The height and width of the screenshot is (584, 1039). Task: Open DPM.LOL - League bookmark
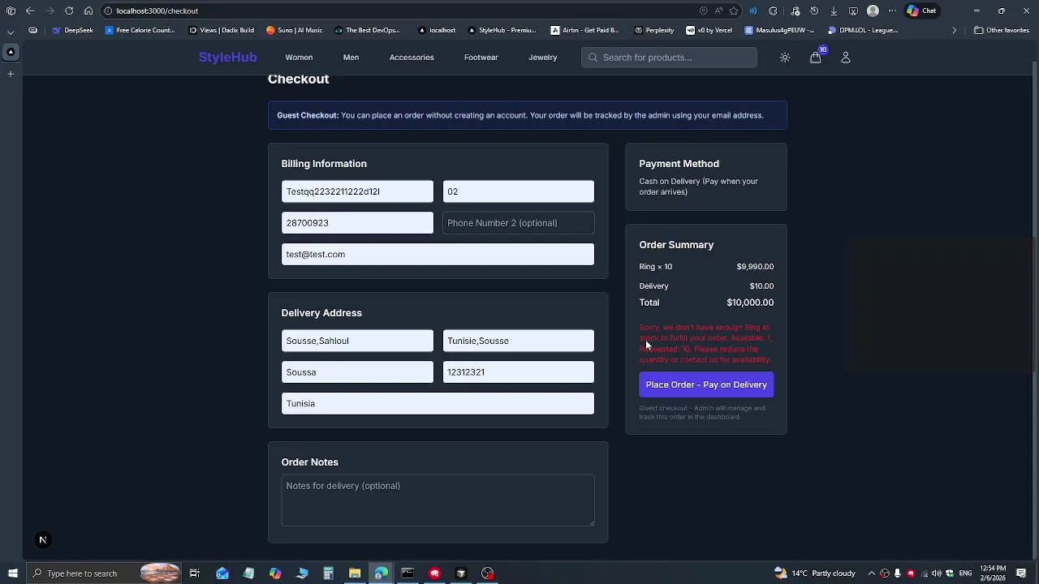(x=863, y=30)
